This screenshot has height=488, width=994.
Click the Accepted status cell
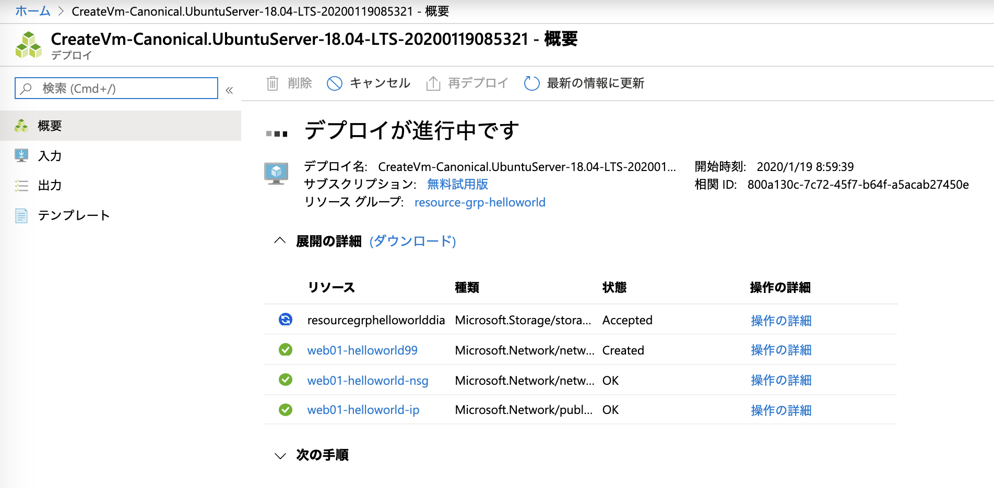628,320
